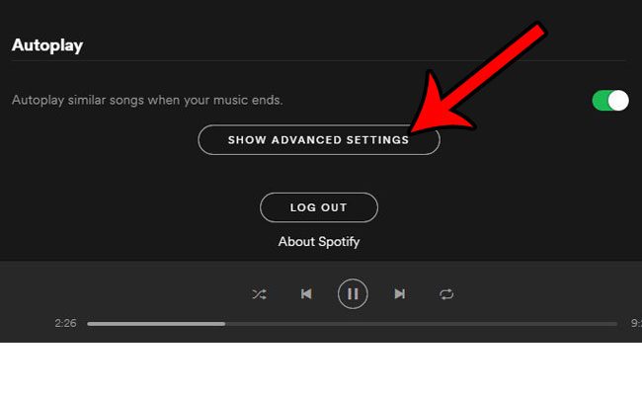The height and width of the screenshot is (399, 642).
Task: Click elapsed time 2:26 label
Action: (x=65, y=323)
